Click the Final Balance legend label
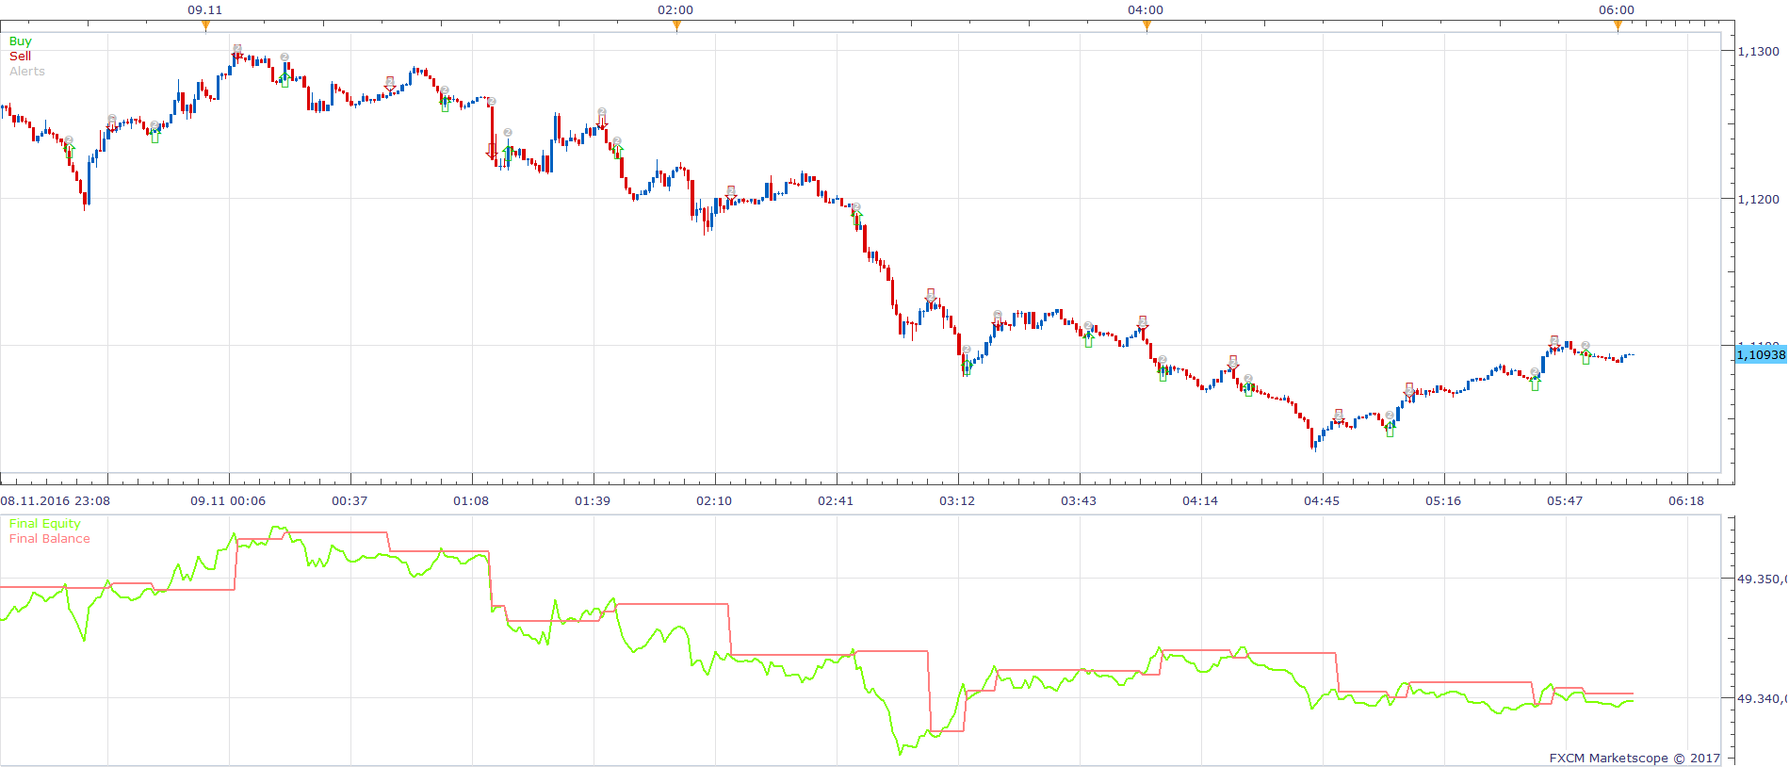The image size is (1789, 767). [50, 539]
